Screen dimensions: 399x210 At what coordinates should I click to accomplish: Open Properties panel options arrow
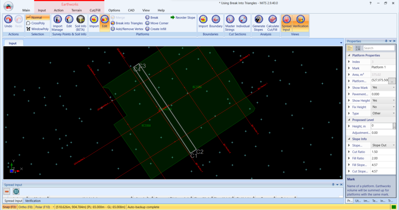(x=390, y=41)
